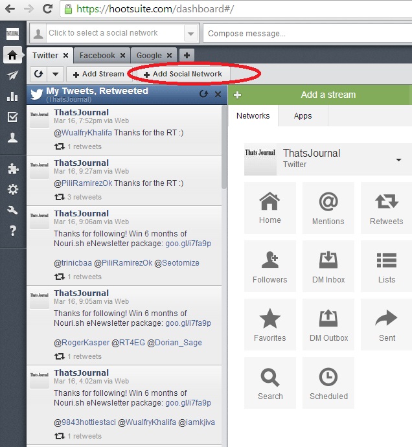Open the @WualfryKhalifa mention in 7:52pm tweet
Screen dimensions: 412x447
pyautogui.click(x=83, y=133)
